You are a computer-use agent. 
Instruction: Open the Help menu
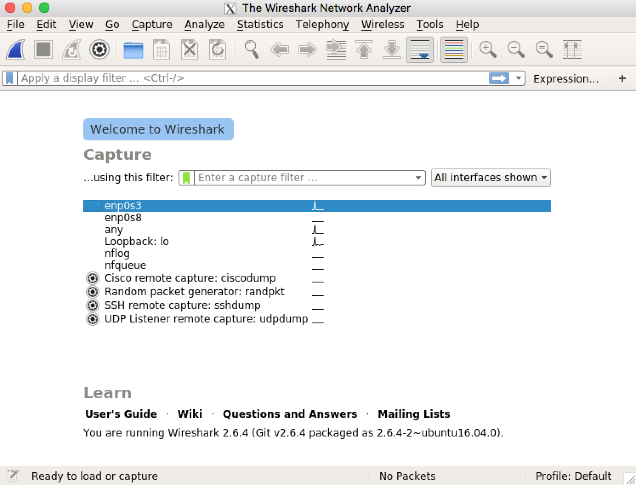[467, 25]
